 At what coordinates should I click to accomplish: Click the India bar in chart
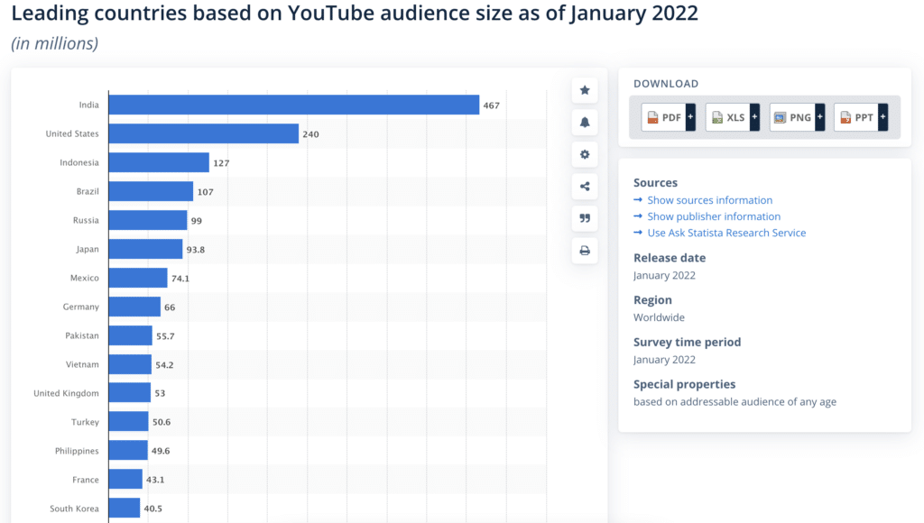(x=294, y=105)
